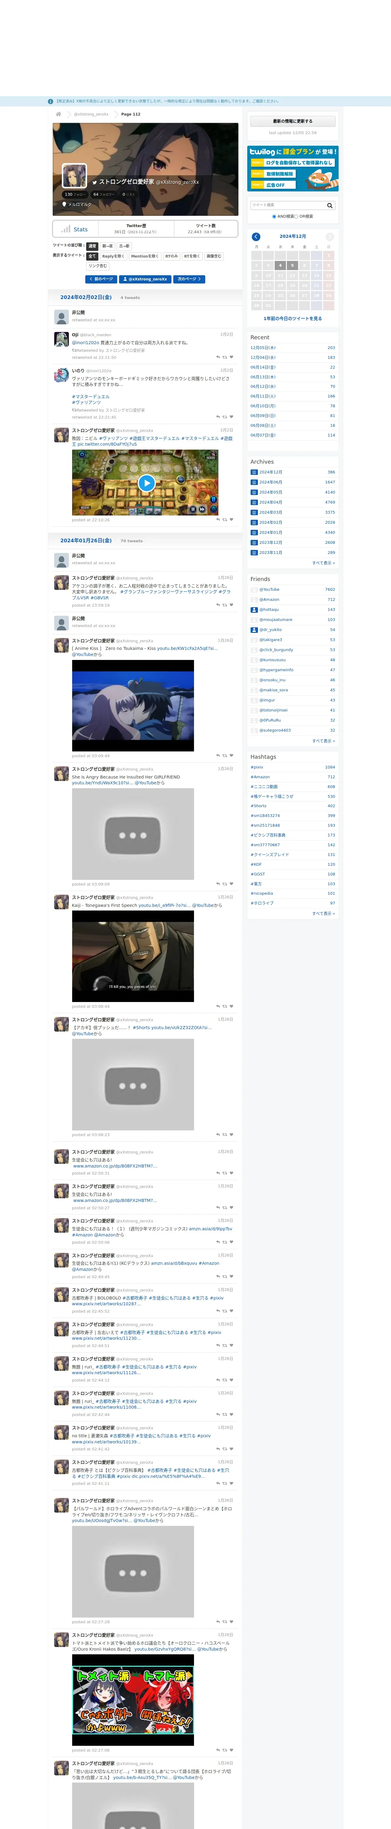Expand the Friends すべて表示 link
Viewport: 391px width, 1829px height.
coord(324,740)
